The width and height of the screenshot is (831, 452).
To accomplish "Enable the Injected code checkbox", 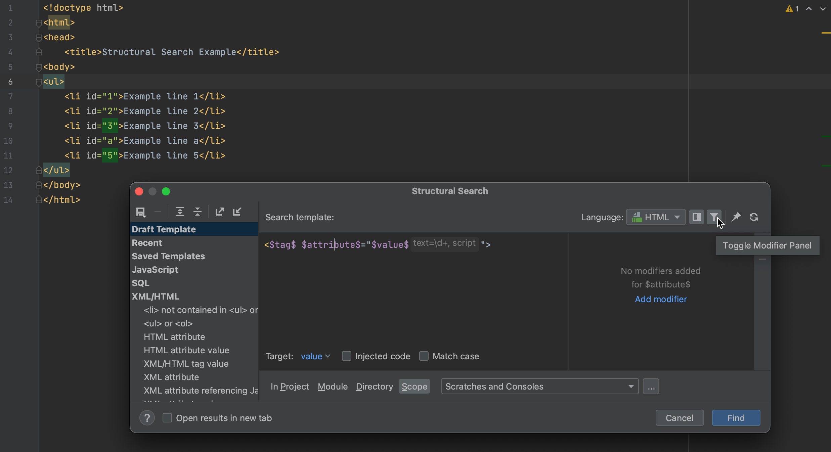I will point(346,356).
